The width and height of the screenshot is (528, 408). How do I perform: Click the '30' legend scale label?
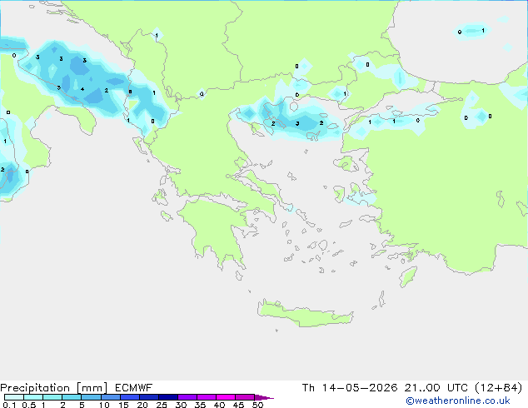pos(181,405)
